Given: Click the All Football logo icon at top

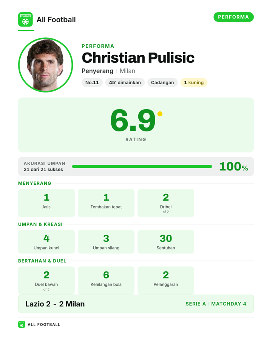Looking at the screenshot, I should (x=25, y=19).
